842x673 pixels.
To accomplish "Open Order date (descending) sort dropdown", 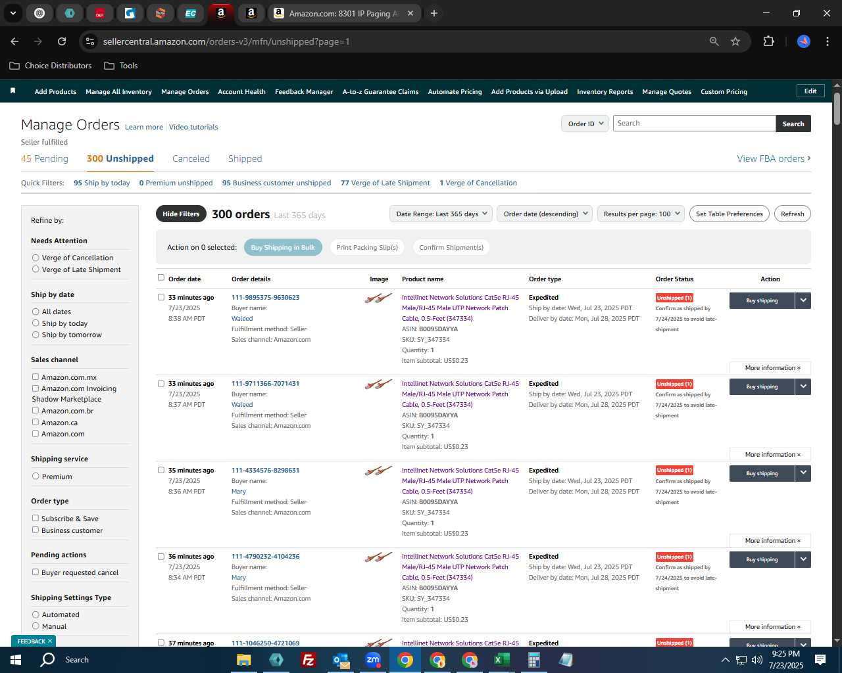I will [x=545, y=214].
